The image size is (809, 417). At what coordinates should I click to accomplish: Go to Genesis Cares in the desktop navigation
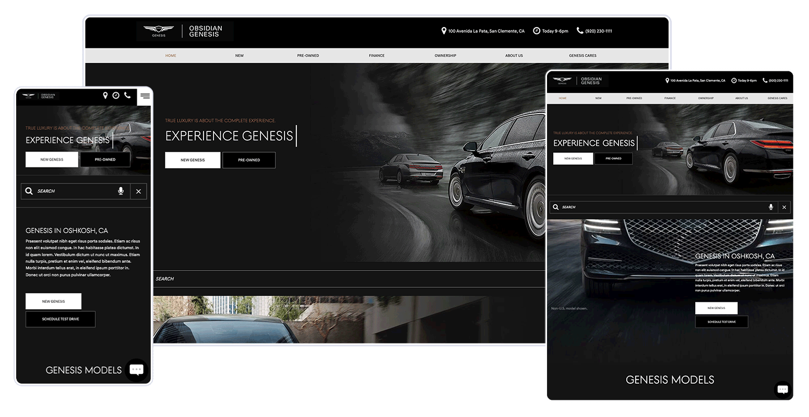[582, 56]
